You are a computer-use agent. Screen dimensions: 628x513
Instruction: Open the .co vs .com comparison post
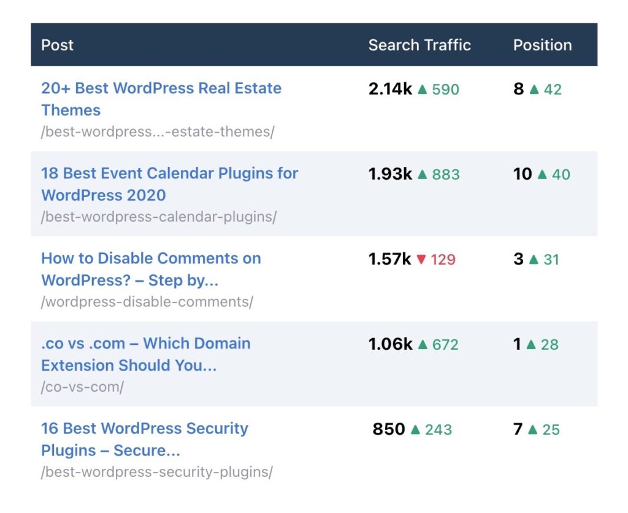coord(145,354)
